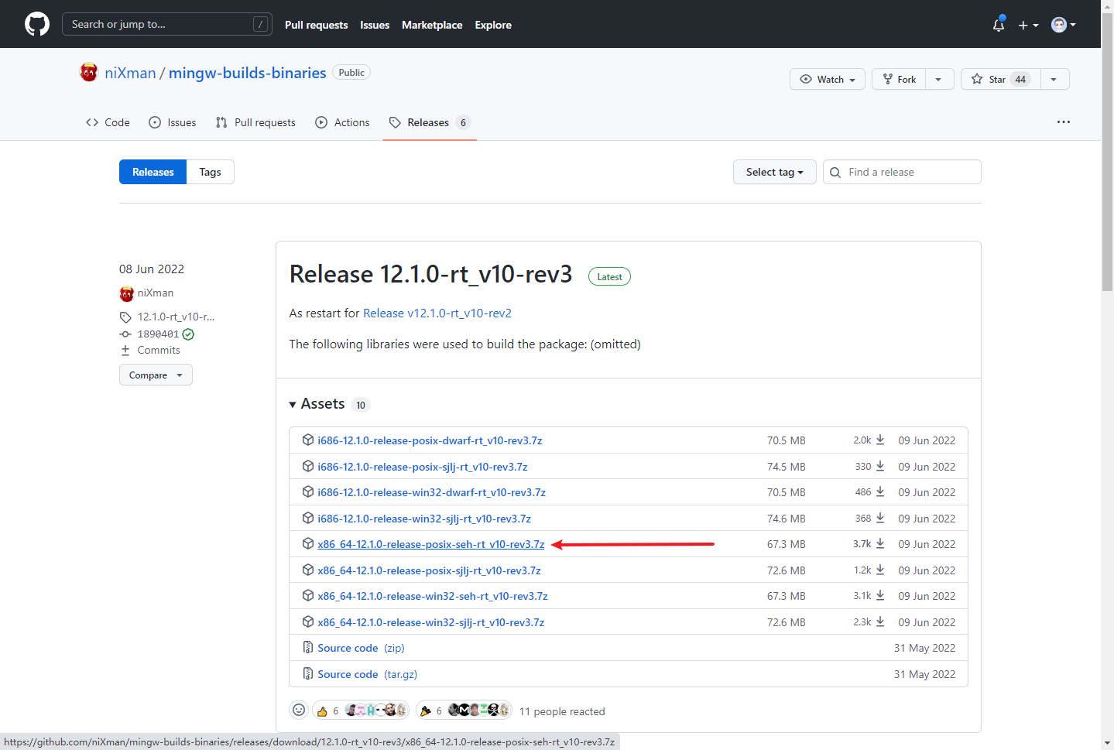Viewport: 1114px width, 750px height.
Task: Open the plus create-new menu
Action: tap(1028, 25)
